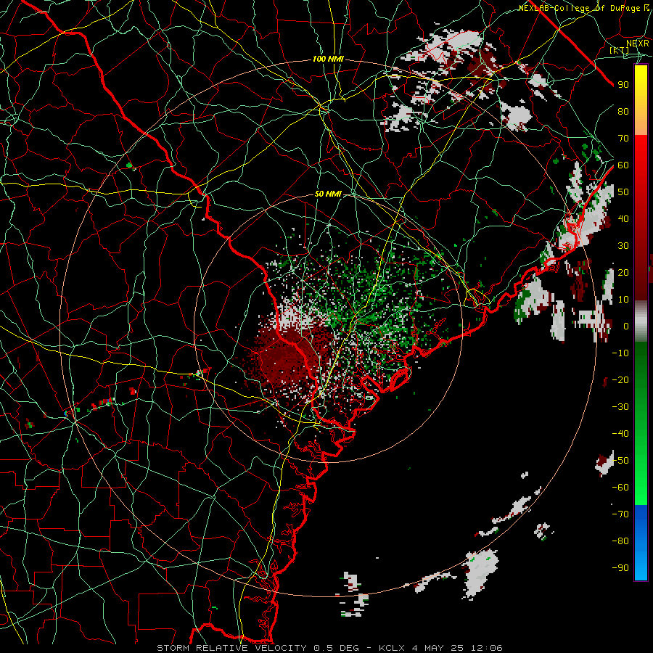Click the "NEXR" label above the scale

coord(637,43)
